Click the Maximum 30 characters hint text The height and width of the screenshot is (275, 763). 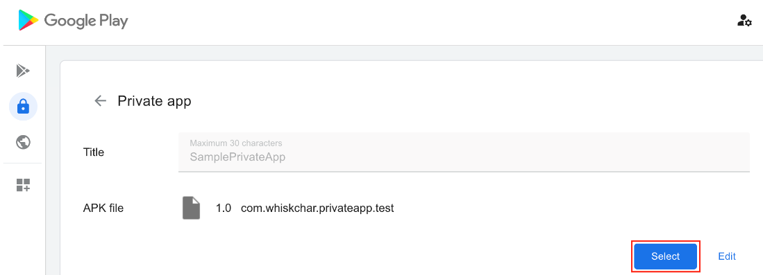(x=236, y=143)
